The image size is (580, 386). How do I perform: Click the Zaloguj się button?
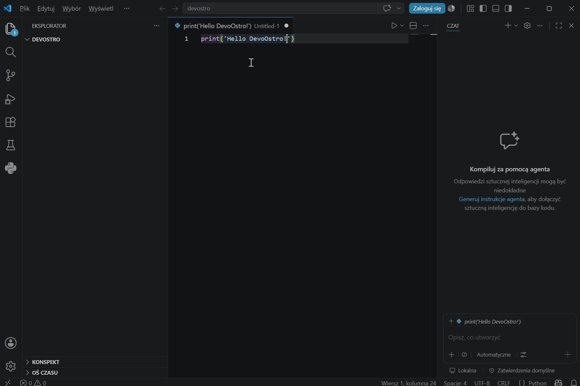pos(427,8)
